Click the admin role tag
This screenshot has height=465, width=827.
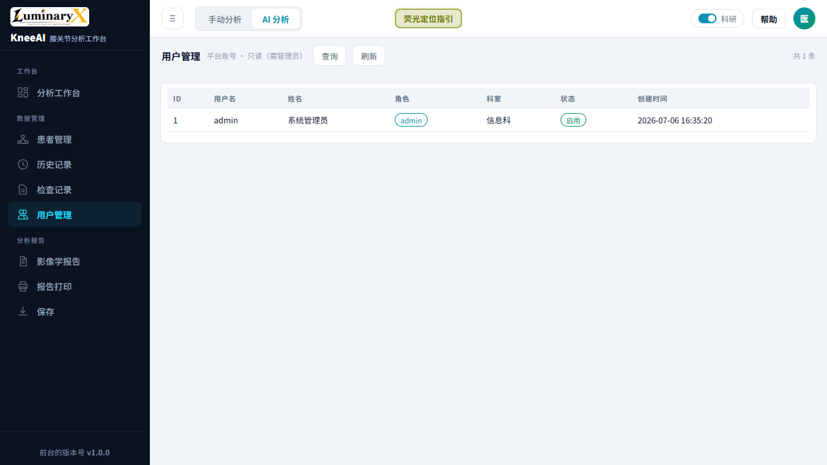[x=411, y=120]
